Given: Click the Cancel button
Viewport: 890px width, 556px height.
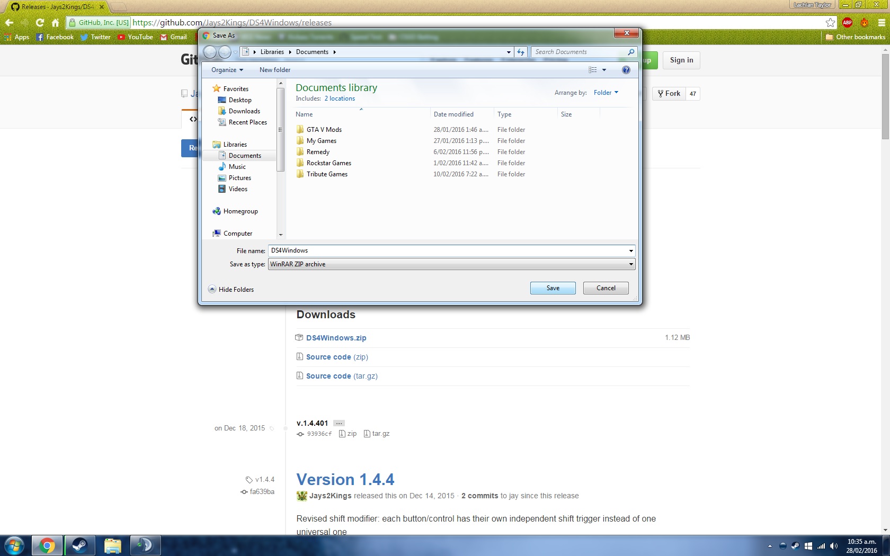Looking at the screenshot, I should pos(606,288).
